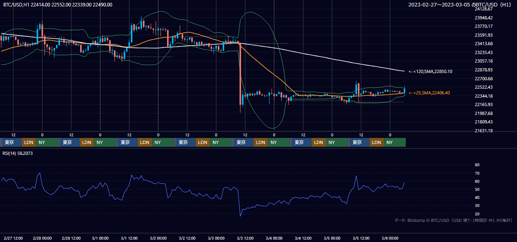
Task: Select the 3/1 12:00 time label
Action: (129, 238)
